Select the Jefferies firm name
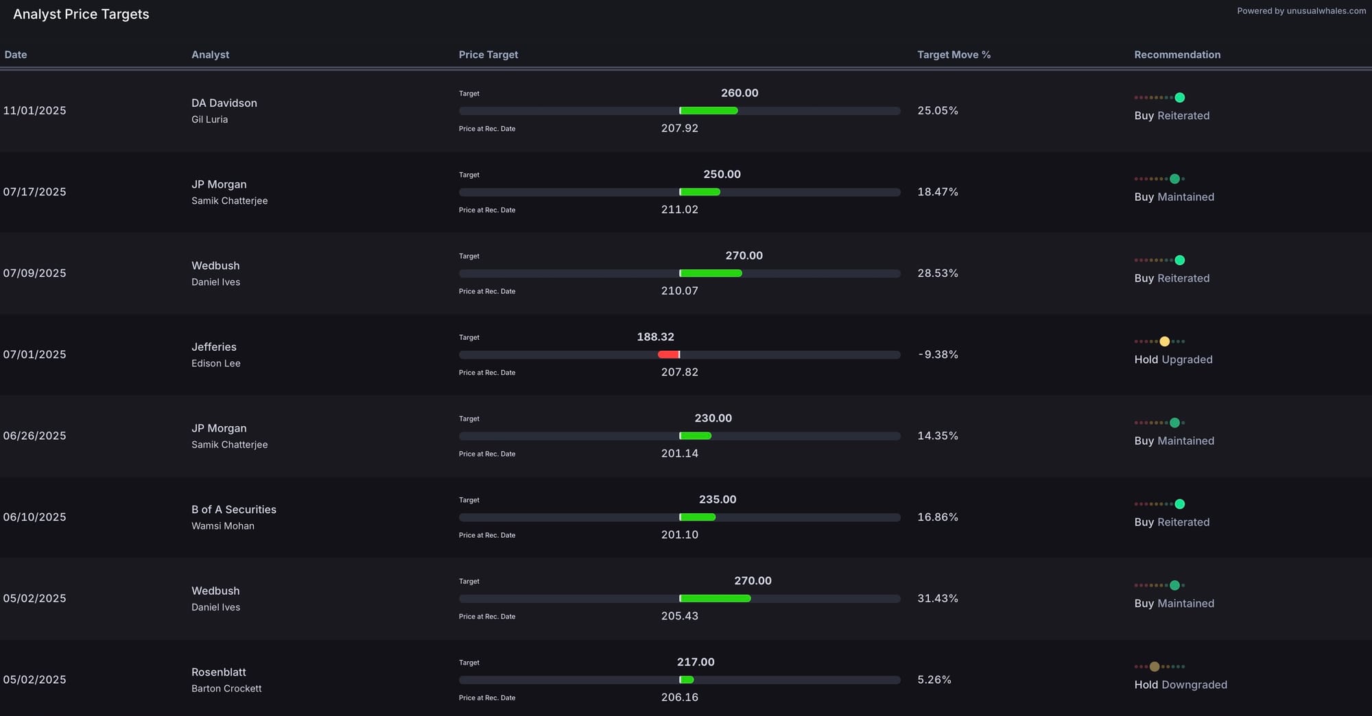The width and height of the screenshot is (1372, 716). [x=214, y=347]
